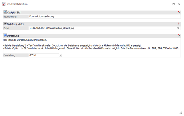Click the Cockpit - Bild section icon

(x=5, y=12)
